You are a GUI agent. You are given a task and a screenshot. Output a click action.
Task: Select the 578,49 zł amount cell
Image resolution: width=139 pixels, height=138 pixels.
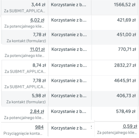[x=126, y=112]
